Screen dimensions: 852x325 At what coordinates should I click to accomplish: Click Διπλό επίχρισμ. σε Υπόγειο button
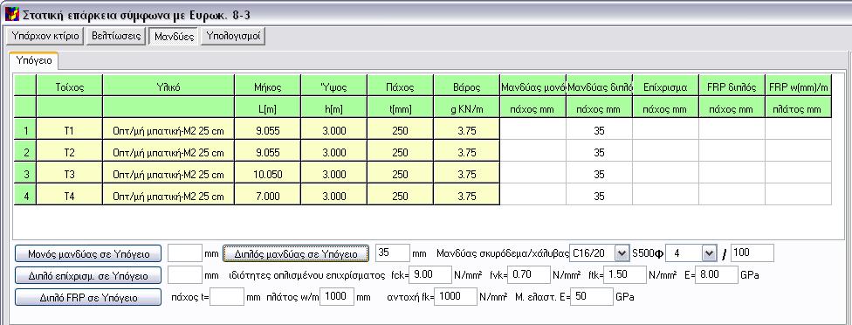[x=88, y=275]
